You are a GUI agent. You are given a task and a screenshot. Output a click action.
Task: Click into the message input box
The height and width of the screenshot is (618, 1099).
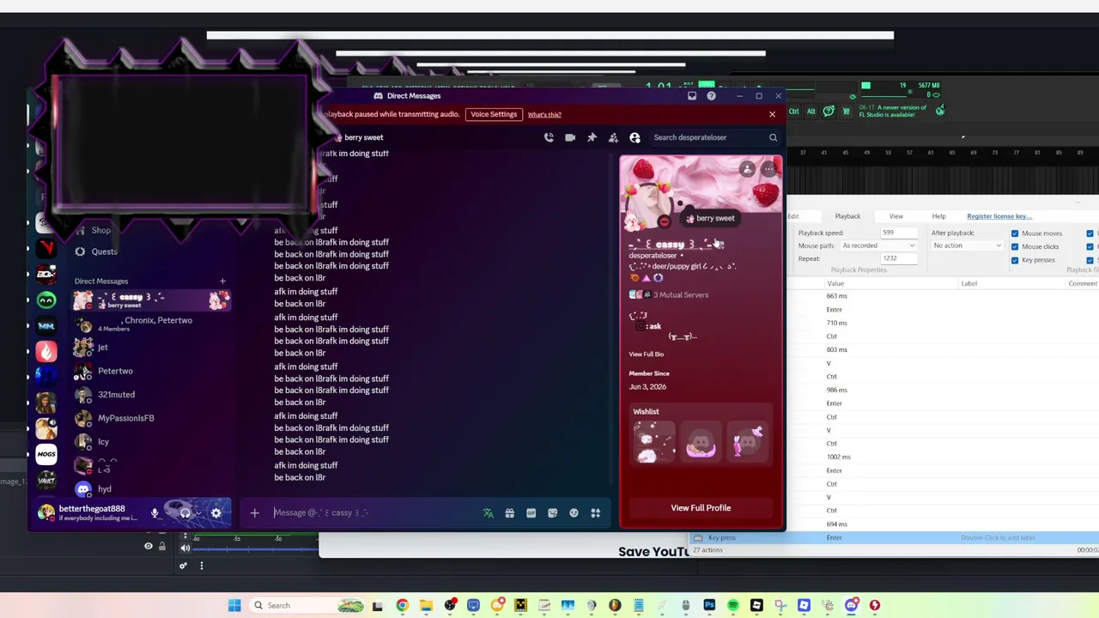click(373, 512)
